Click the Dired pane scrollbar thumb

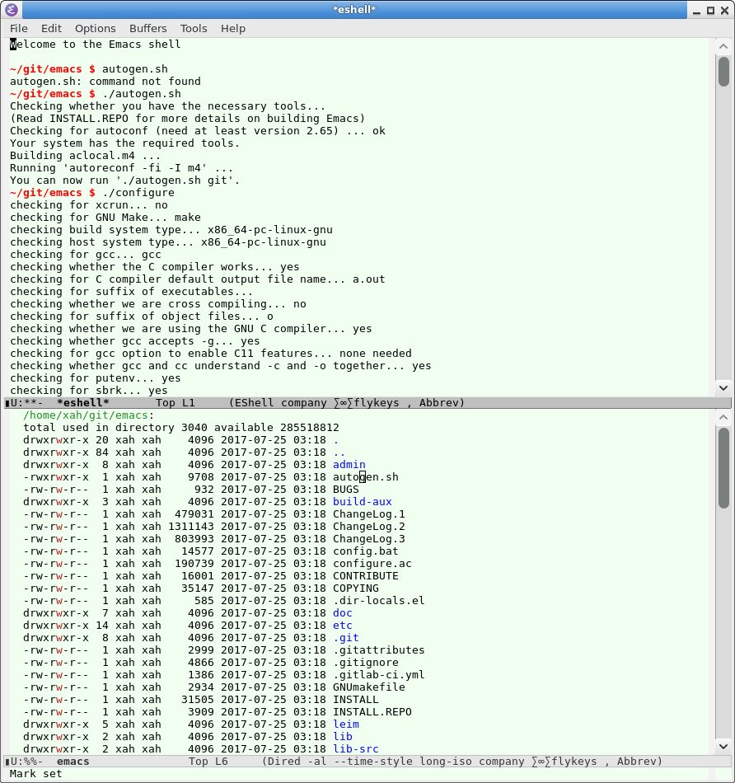pyautogui.click(x=723, y=468)
